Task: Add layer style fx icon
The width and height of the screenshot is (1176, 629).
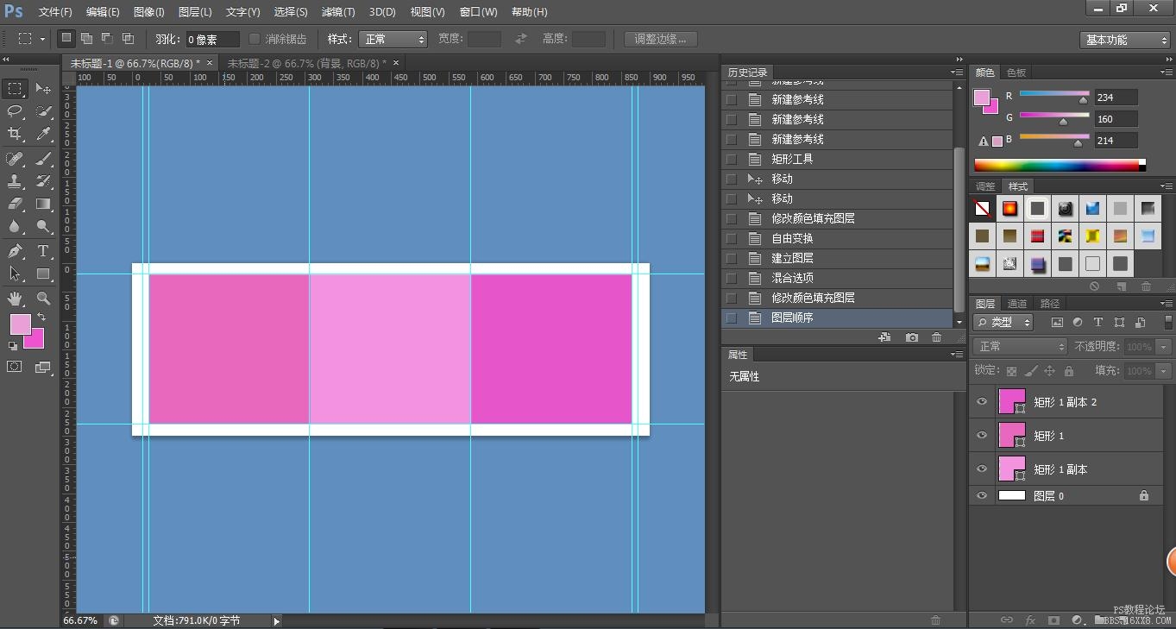Action: tap(1030, 620)
